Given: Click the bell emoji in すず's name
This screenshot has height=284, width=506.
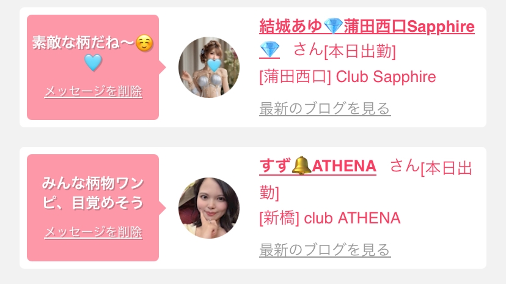Looking at the screenshot, I should [301, 165].
